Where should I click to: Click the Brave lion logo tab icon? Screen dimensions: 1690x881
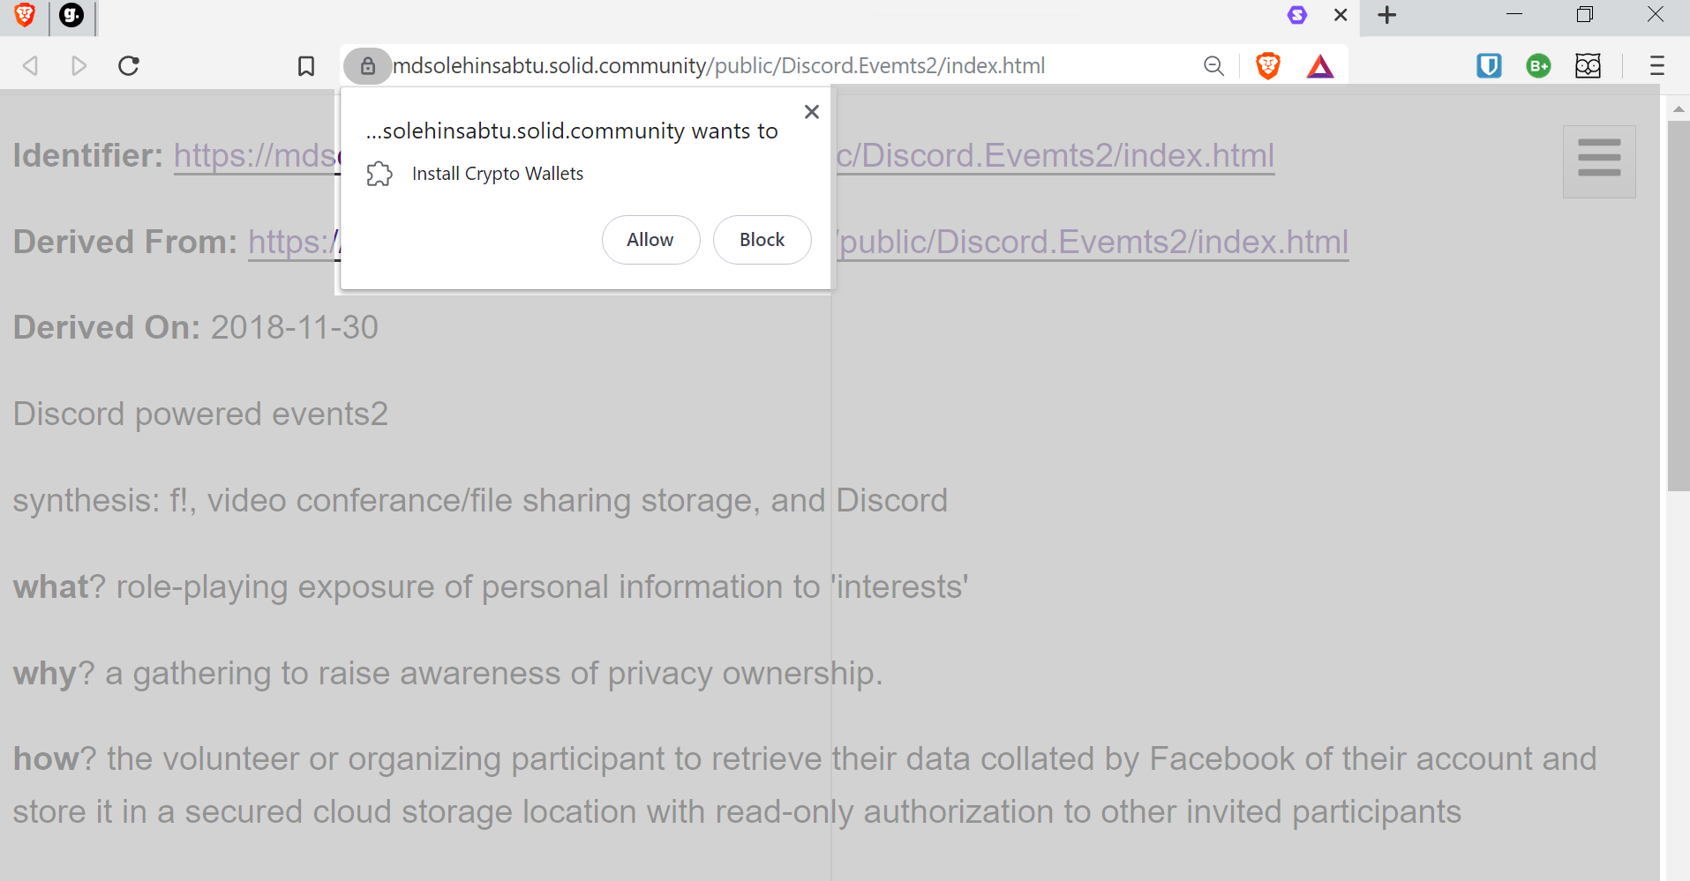click(25, 15)
